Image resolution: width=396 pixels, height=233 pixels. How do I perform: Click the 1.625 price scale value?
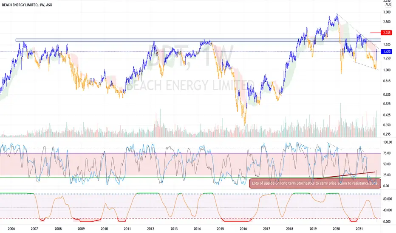[387, 44]
